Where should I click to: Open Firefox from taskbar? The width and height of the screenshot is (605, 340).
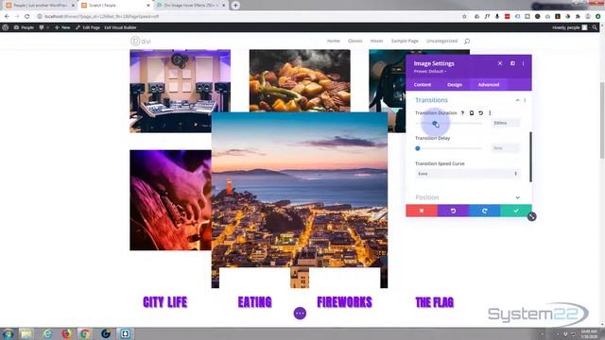pyautogui.click(x=67, y=333)
